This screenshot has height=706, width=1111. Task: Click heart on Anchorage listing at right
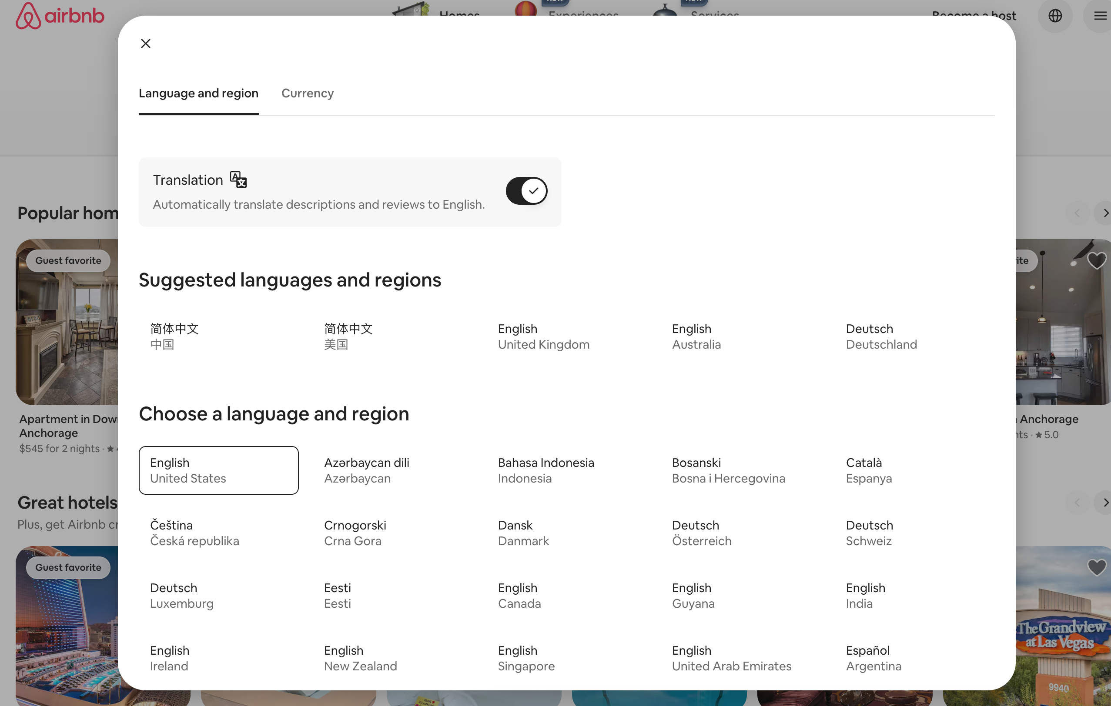(x=1097, y=260)
